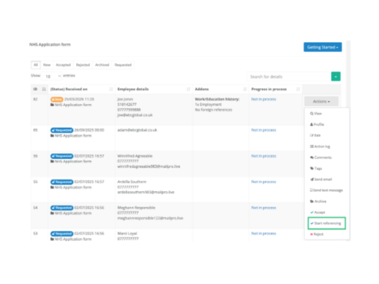Switch to the Accepted tab
This screenshot has width=379, height=284.
[63, 65]
